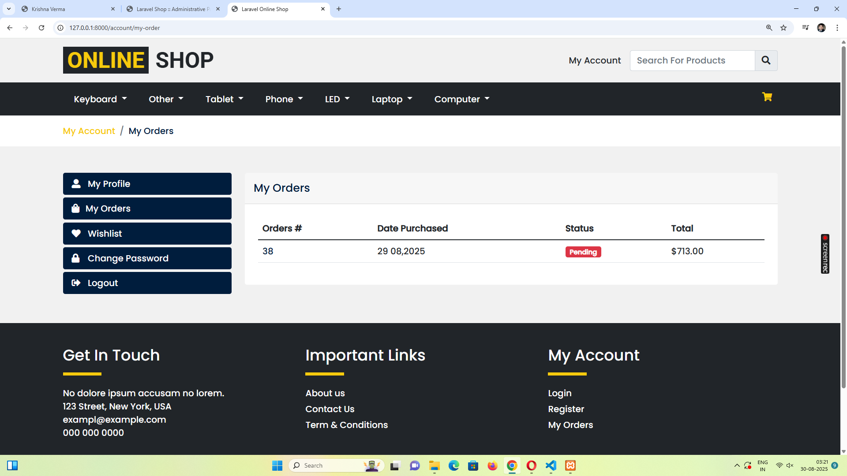847x476 pixels.
Task: Open the shopping cart icon
Action: [767, 97]
